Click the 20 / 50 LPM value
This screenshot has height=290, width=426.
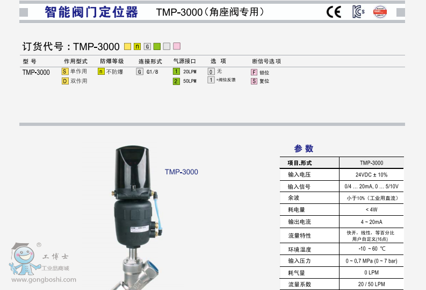coord(371,284)
